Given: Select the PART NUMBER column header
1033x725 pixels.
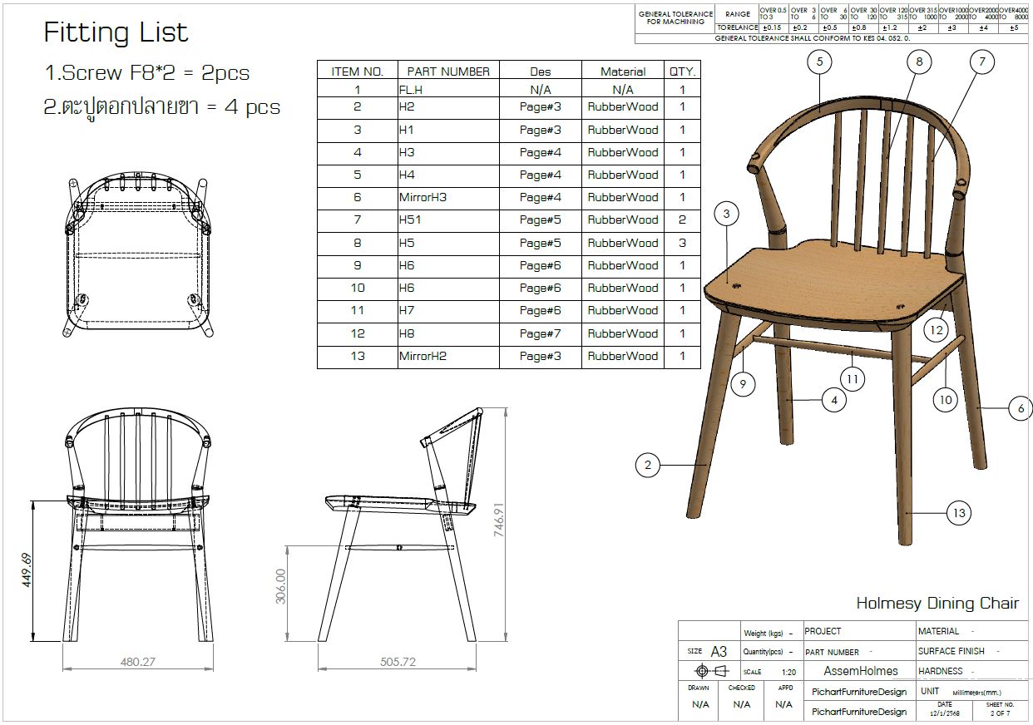Looking at the screenshot, I should coord(447,72).
